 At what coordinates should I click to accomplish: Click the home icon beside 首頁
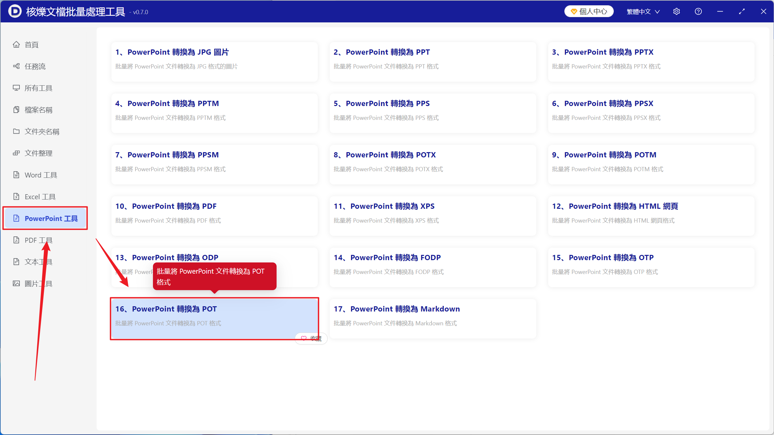16,44
